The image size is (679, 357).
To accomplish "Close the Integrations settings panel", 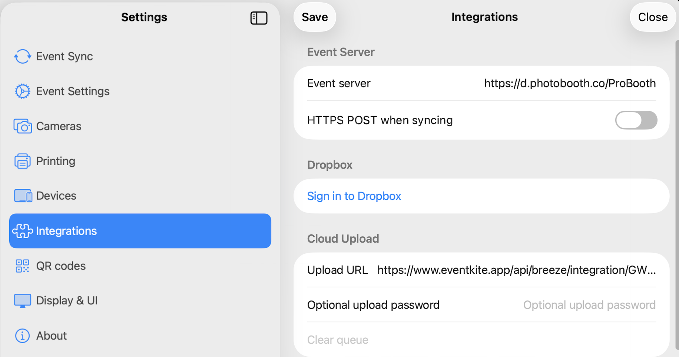I will 652,17.
